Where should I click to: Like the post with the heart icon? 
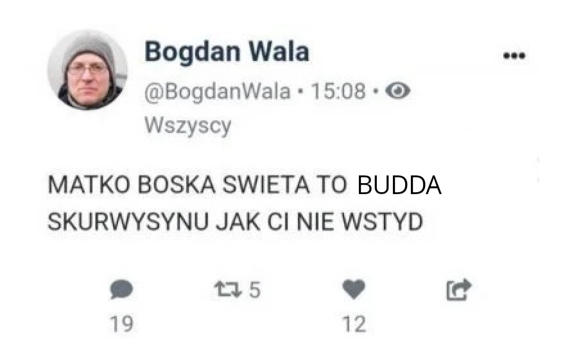[x=354, y=288]
